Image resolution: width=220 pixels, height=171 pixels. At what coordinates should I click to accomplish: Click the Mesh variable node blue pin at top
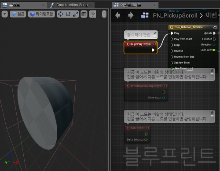178,11
